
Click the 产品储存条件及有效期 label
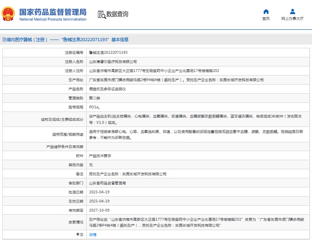(x=65, y=147)
